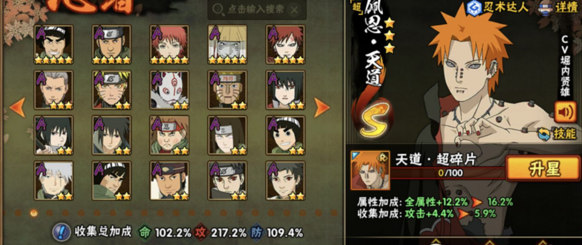Screen dimensions: 582x245
Task: Clear search with the X icon
Action: [x=294, y=10]
